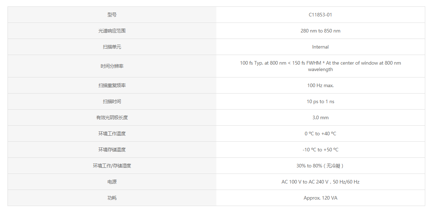Click the 时间分辨率 row label
This screenshot has width=442, height=211.
tap(112, 66)
